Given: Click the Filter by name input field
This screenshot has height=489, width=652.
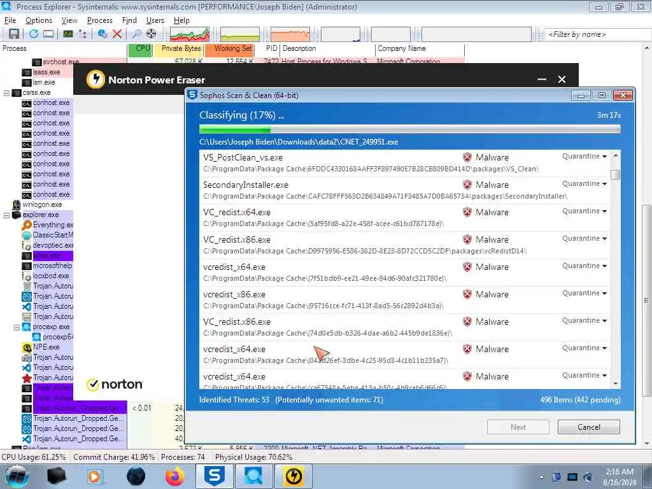Looking at the screenshot, I should pyautogui.click(x=598, y=34).
